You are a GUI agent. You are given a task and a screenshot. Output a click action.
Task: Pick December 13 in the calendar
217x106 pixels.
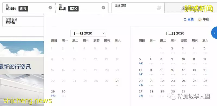pos(141,72)
